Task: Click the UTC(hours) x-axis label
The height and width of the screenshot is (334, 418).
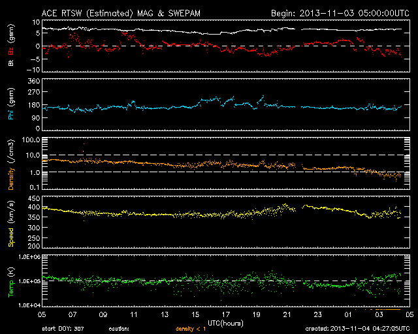Action: pos(225,322)
